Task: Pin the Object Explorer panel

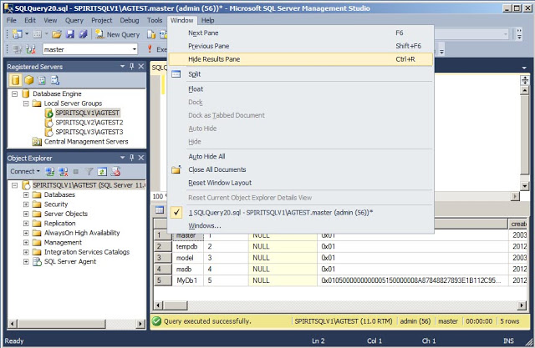Action: 132,158
